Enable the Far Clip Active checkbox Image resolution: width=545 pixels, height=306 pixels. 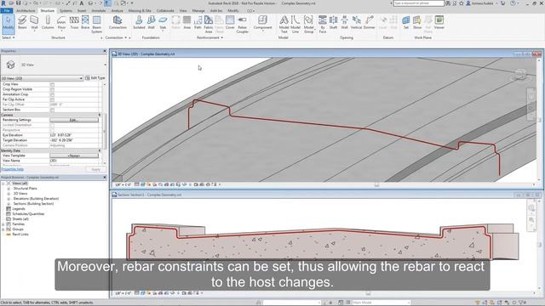pyautogui.click(x=52, y=99)
